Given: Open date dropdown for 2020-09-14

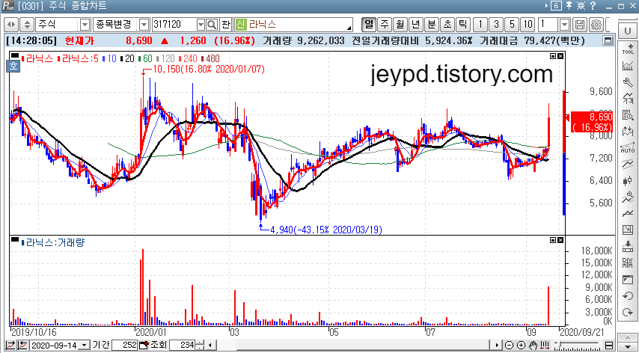Looking at the screenshot, I should pyautogui.click(x=84, y=346).
